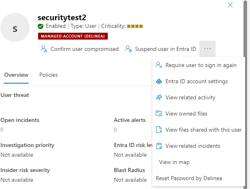Open View related incidents

click(x=199, y=146)
